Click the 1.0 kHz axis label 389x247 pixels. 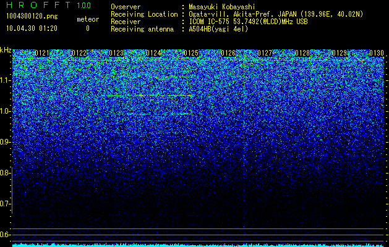(5, 111)
